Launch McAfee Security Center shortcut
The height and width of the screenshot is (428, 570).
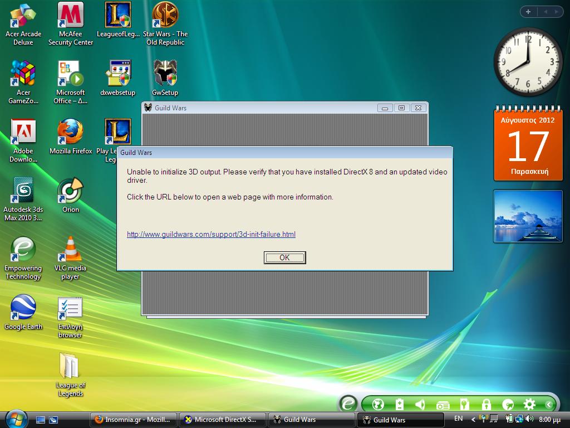click(x=71, y=24)
